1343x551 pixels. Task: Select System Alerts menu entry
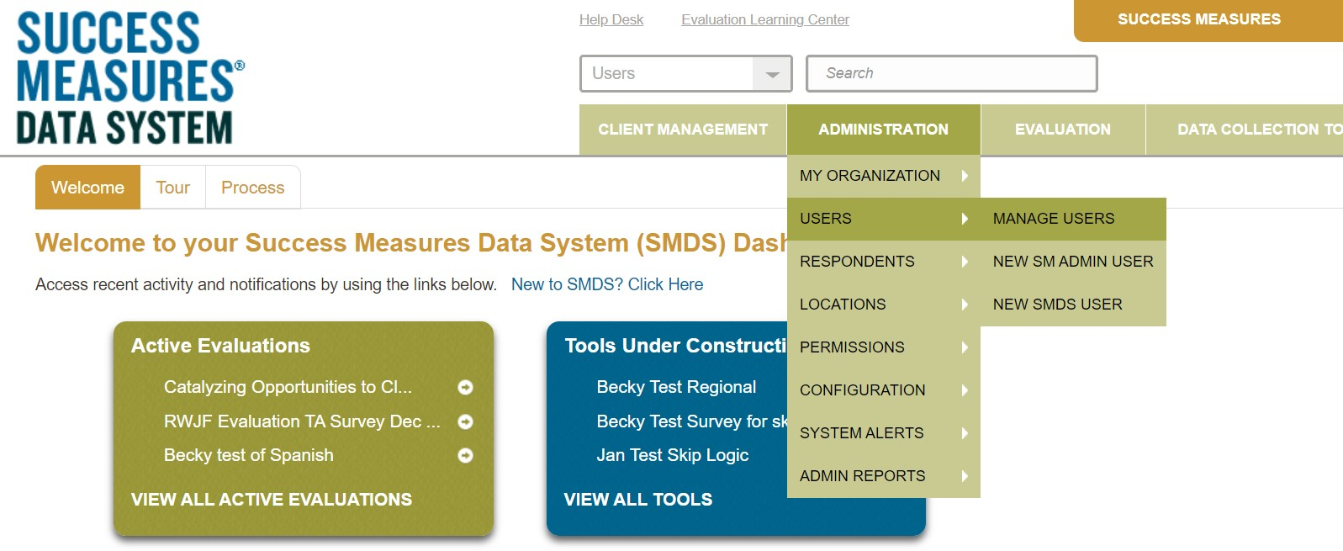coord(884,433)
